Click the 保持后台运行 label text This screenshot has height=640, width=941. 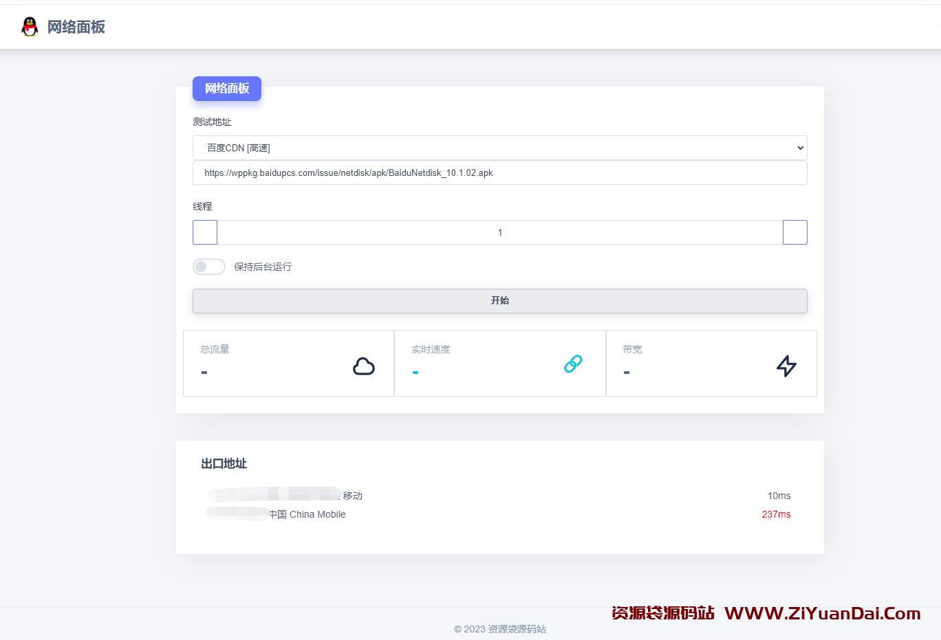[263, 267]
